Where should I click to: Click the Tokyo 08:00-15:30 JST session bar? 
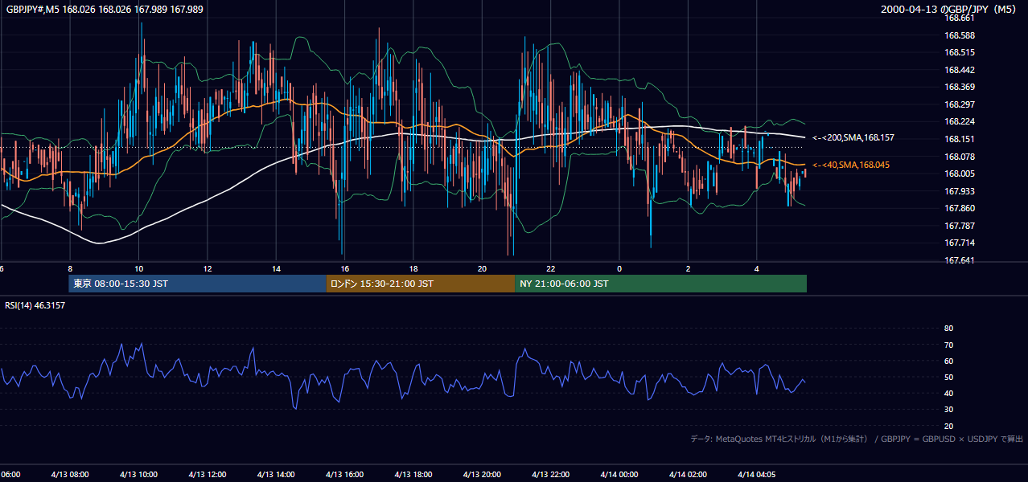point(197,284)
